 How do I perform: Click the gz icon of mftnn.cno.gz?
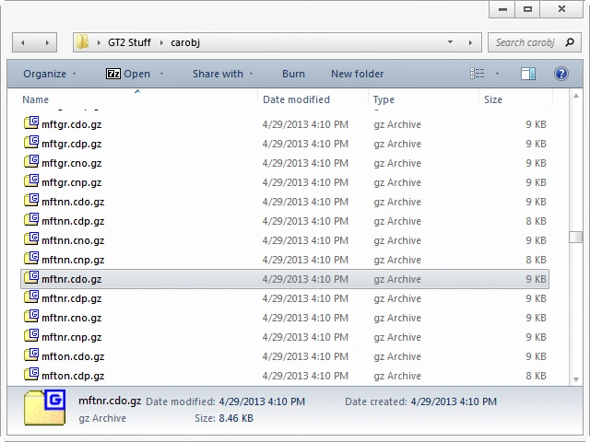[31, 238]
